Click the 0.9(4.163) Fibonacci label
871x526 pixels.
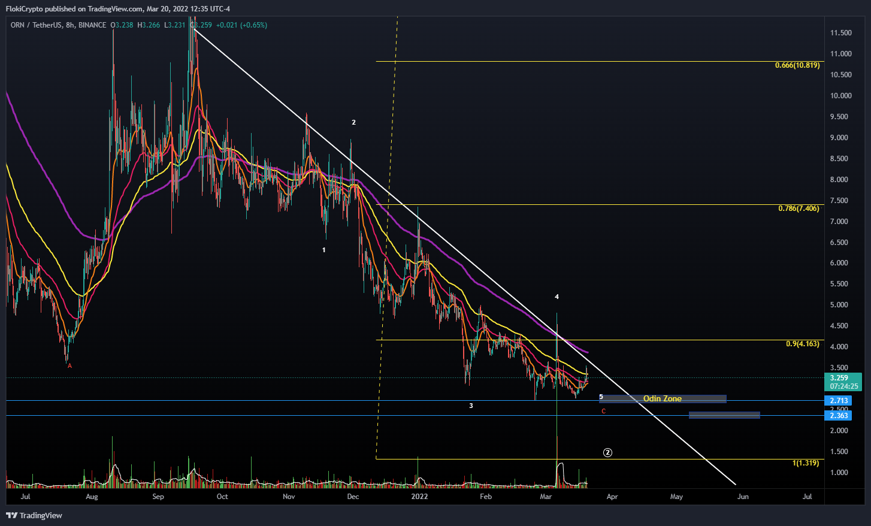pyautogui.click(x=802, y=344)
